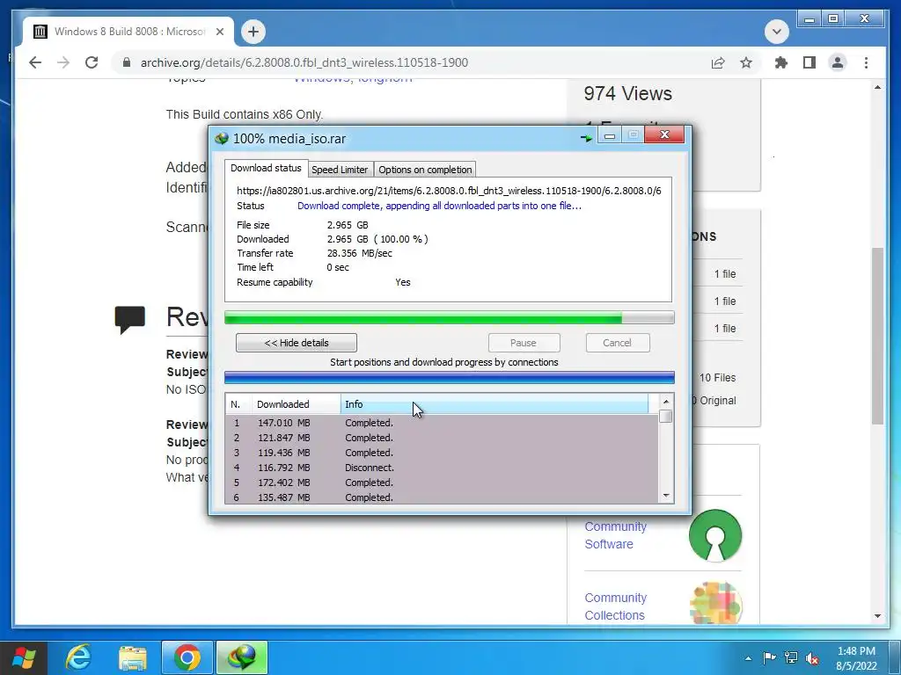
Task: Click the padlock site info icon
Action: click(x=127, y=62)
